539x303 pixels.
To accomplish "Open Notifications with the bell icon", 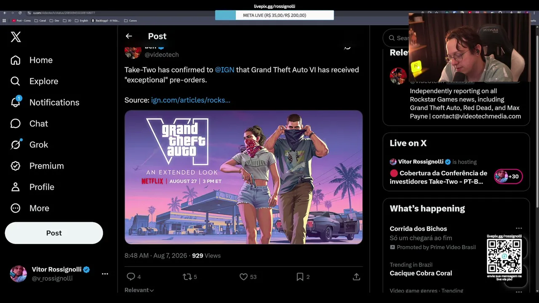I will pos(45,102).
